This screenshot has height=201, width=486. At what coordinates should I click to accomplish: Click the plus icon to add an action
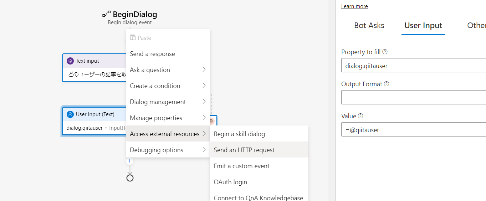(130, 161)
